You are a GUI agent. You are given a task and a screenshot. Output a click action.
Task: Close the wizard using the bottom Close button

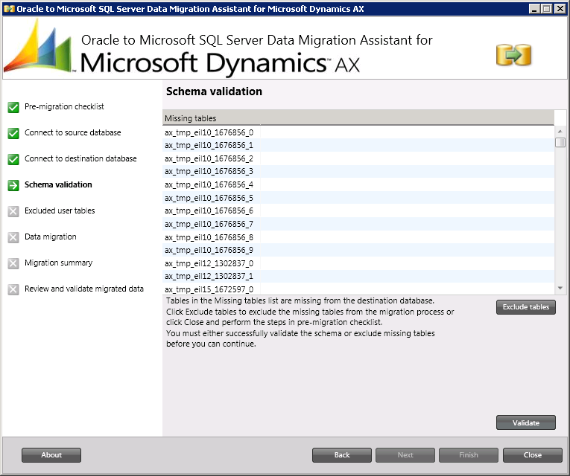[x=532, y=455]
